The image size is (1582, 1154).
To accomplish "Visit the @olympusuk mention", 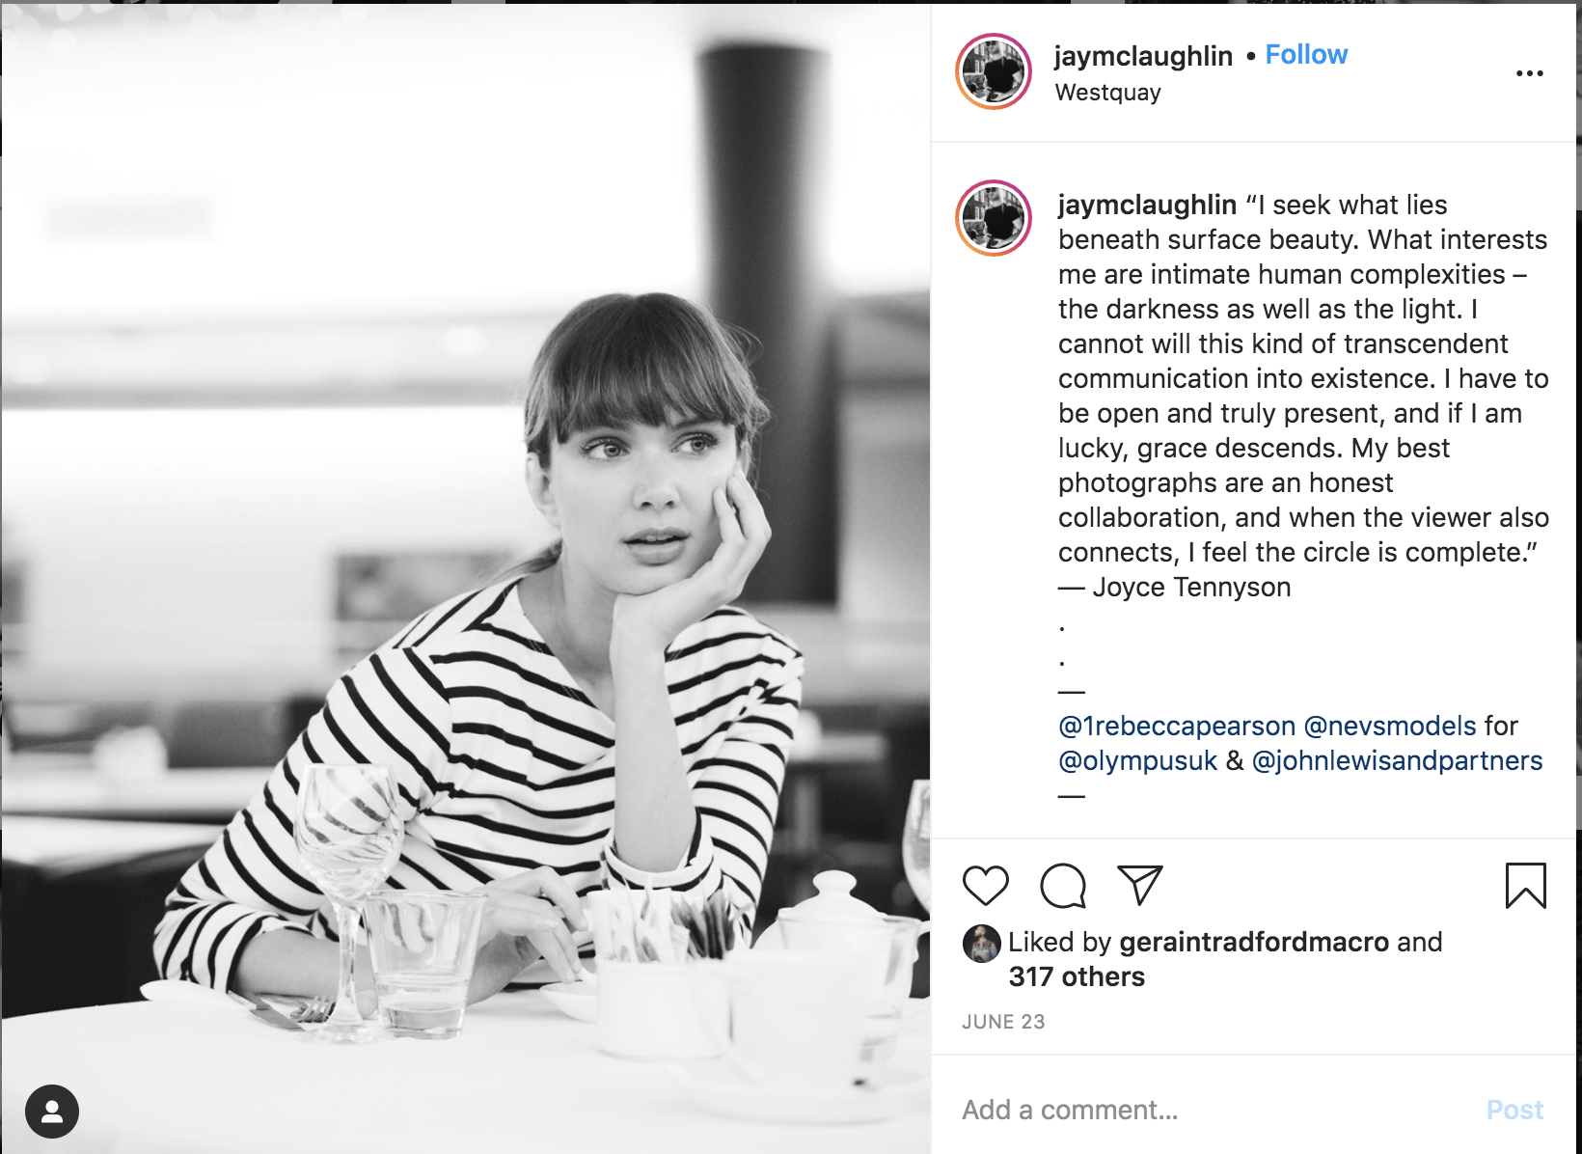I will coord(1138,760).
